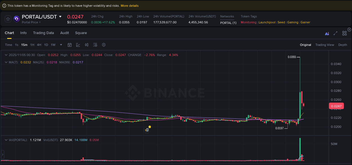Click the Ai analysis icon
This screenshot has width=352, height=165.
click(x=327, y=33)
